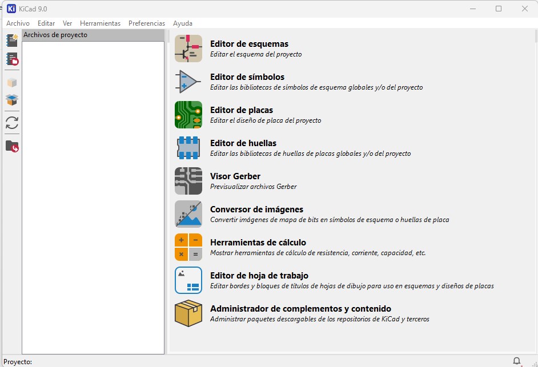The height and width of the screenshot is (367, 538).
Task: Launch the Editor de placas PCB icon
Action: tap(188, 115)
